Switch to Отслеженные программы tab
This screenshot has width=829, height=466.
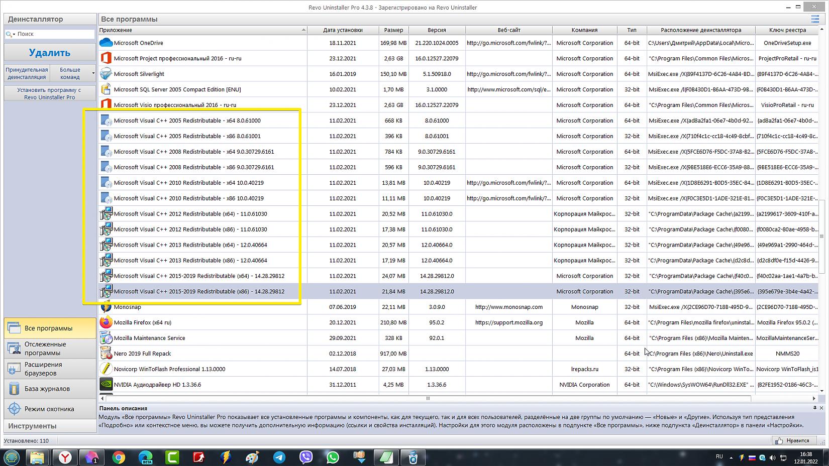point(49,348)
